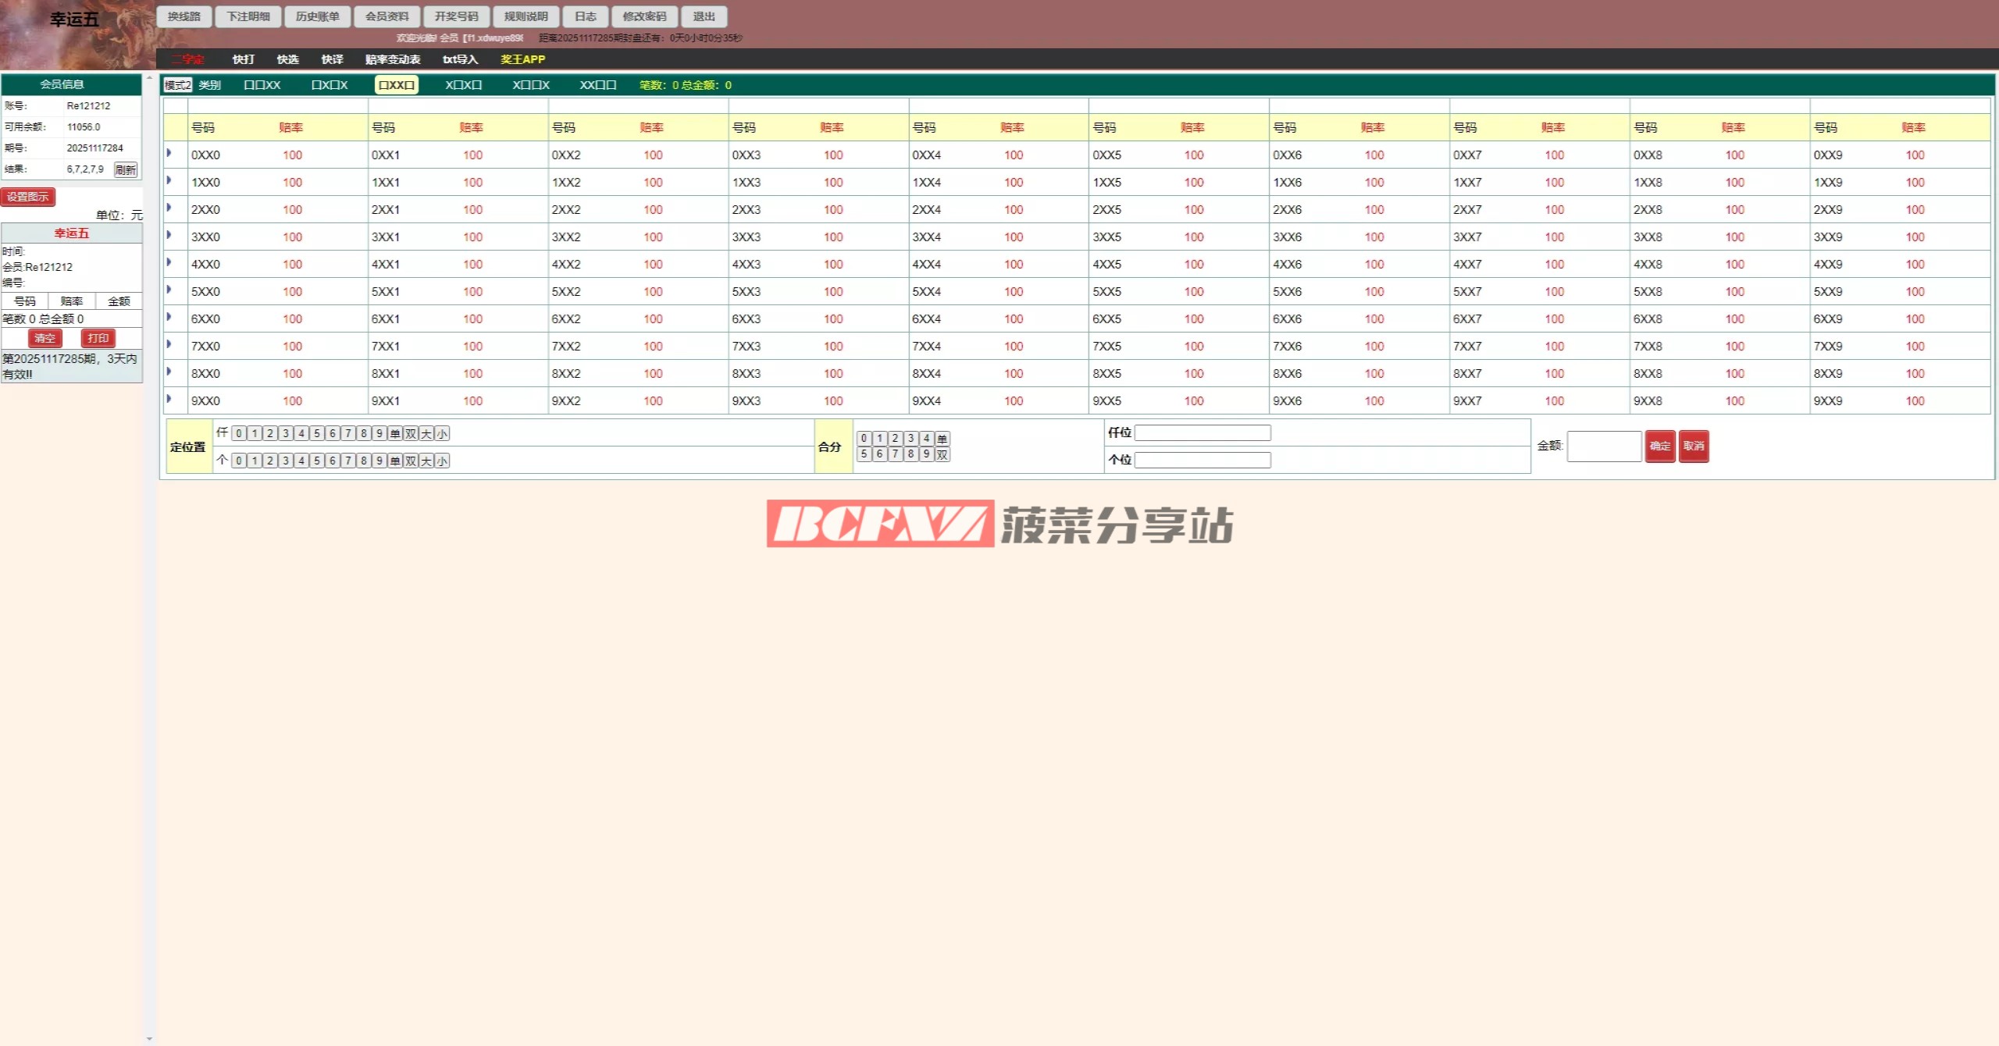The width and height of the screenshot is (1999, 1046).
Task: Click the 金额 amount input field
Action: point(1603,446)
